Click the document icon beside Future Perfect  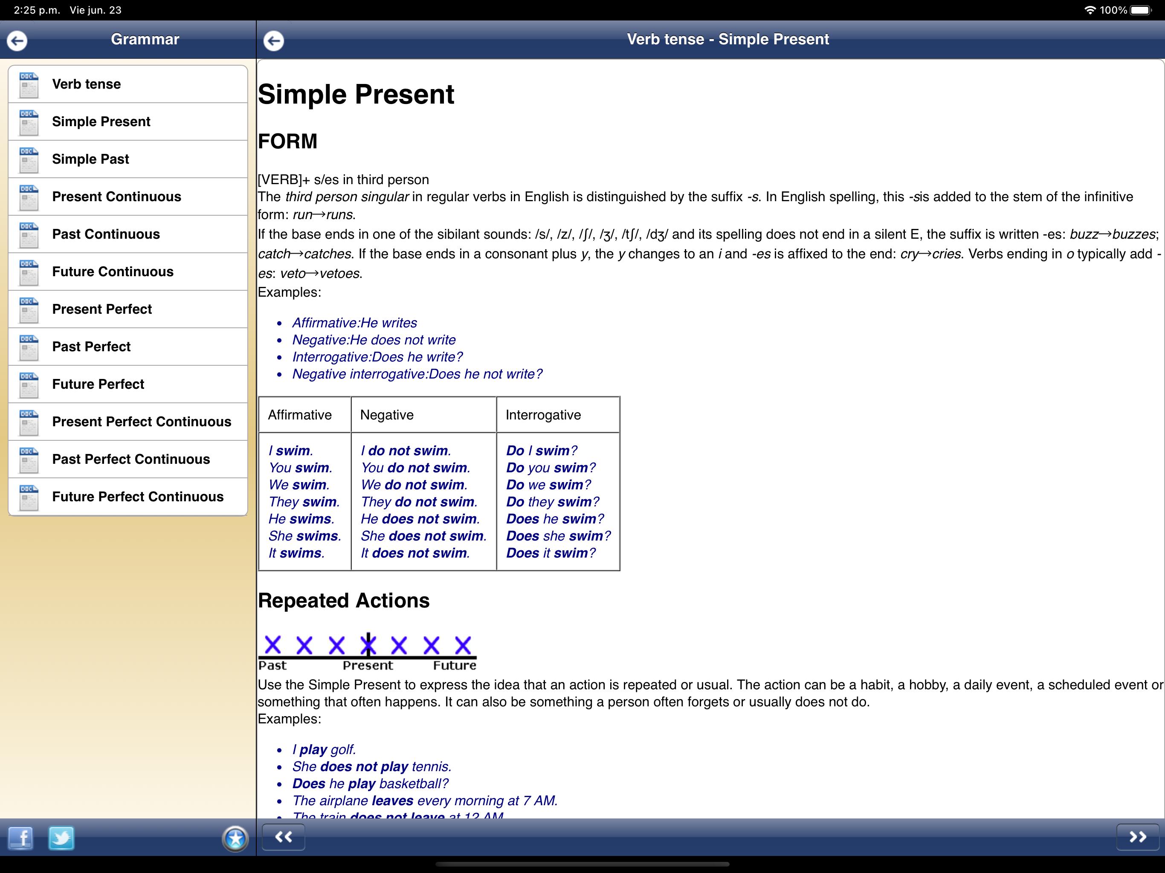click(x=29, y=384)
